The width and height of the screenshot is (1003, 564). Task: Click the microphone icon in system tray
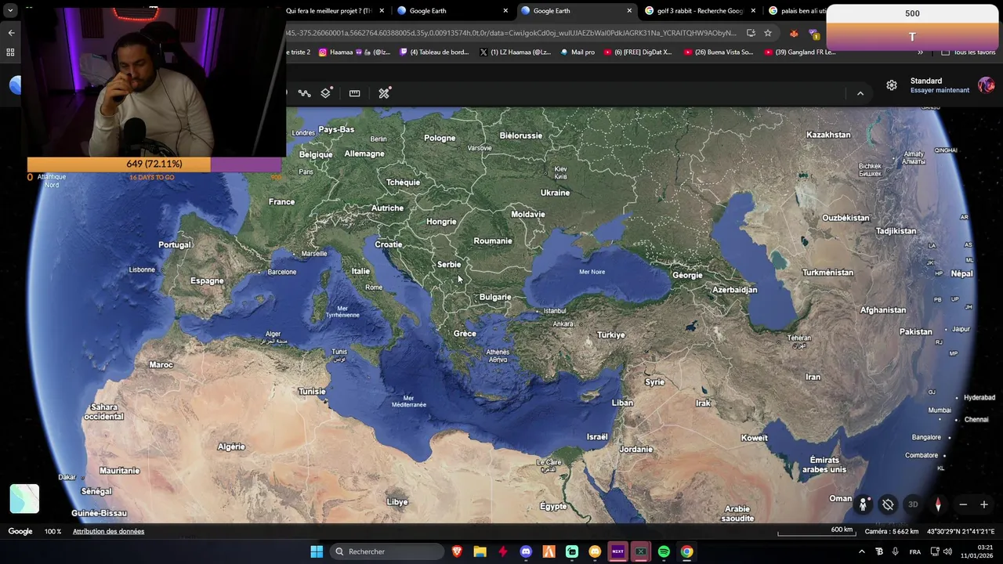[x=895, y=551]
